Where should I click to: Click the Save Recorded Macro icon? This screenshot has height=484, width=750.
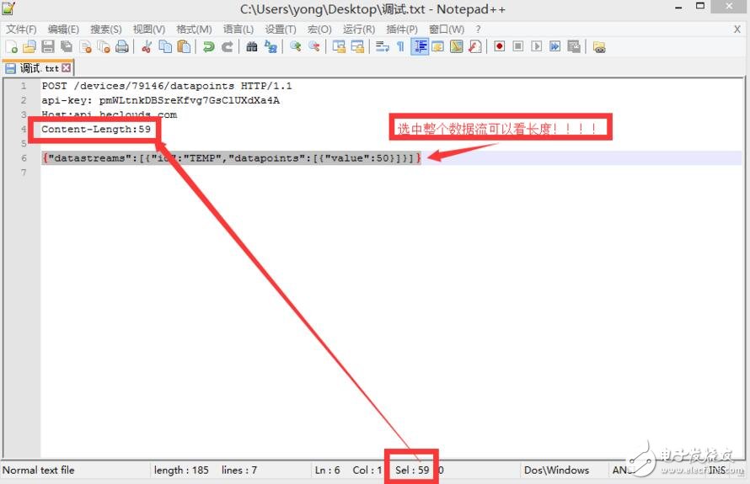point(574,47)
